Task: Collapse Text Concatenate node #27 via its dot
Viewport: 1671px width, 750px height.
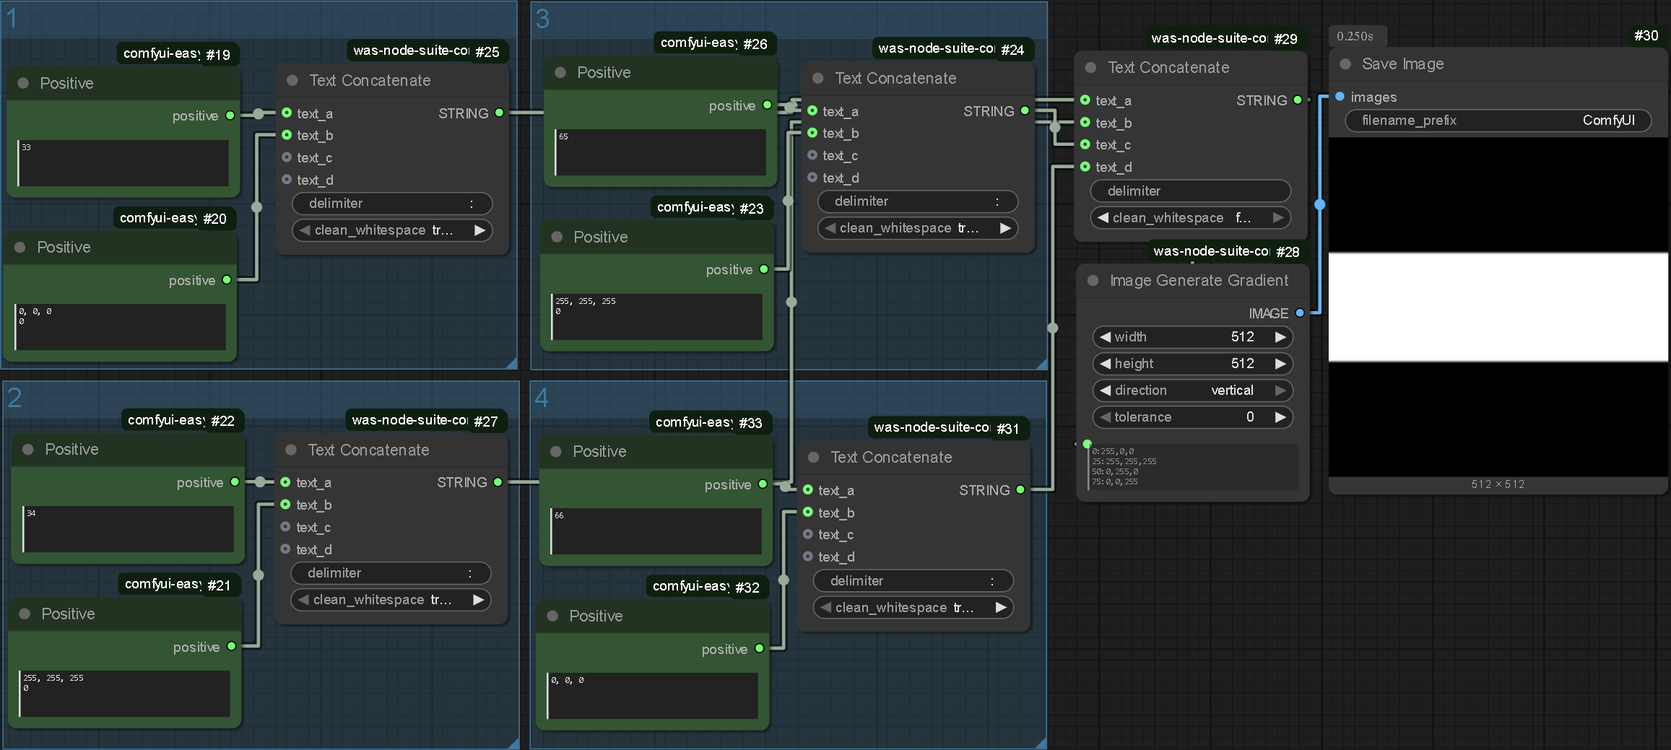Action: (x=291, y=450)
